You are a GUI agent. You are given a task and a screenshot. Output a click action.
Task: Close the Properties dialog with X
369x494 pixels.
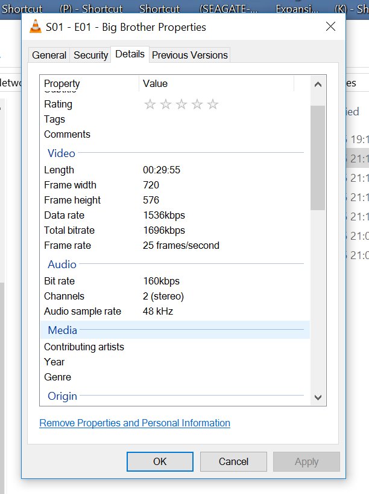pyautogui.click(x=330, y=27)
